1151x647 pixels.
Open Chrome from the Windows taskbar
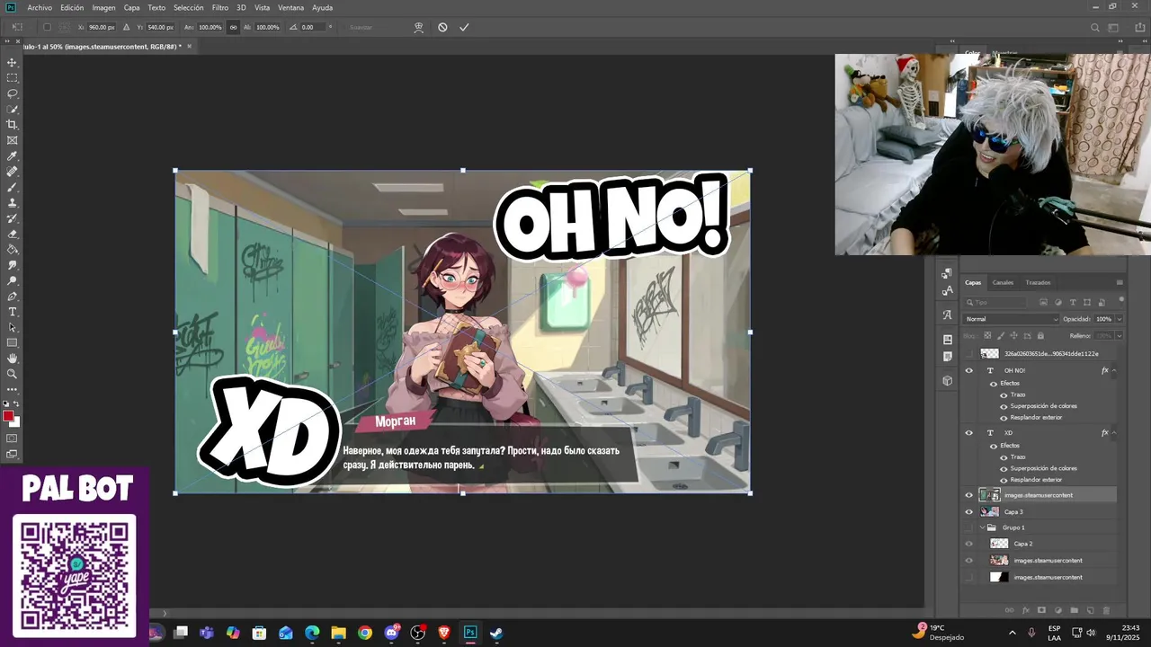click(x=364, y=633)
